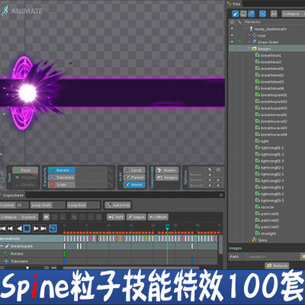Toggle Images compensation

(x=167, y=178)
